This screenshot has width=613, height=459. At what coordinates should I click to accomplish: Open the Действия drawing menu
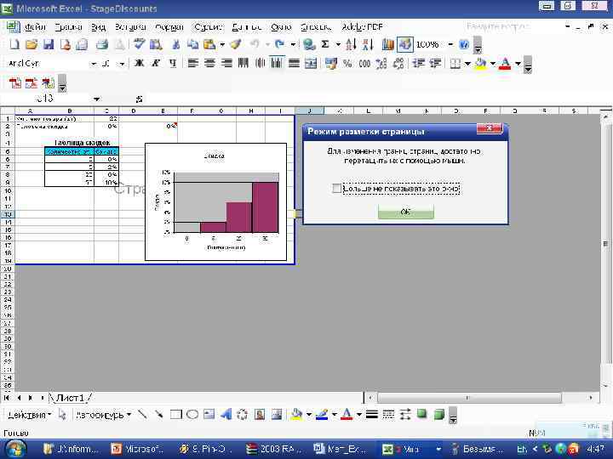coord(29,415)
